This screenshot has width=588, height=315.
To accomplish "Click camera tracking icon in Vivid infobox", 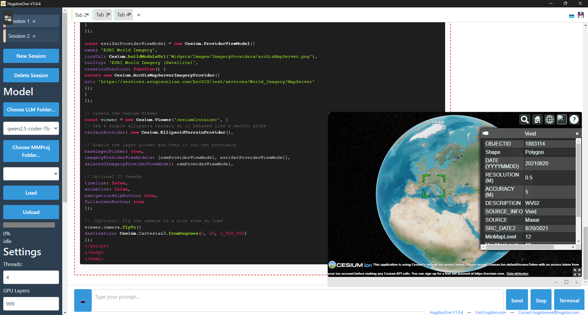I will (485, 133).
